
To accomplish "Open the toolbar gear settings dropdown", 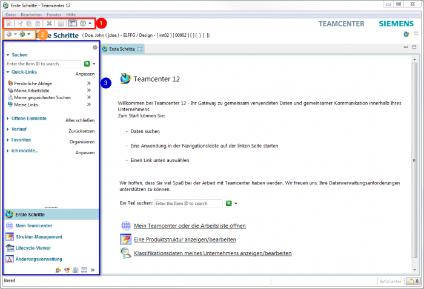I will click(85, 24).
